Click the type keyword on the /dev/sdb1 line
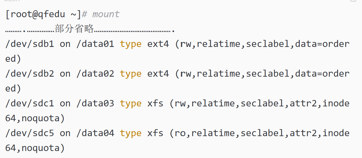 pos(131,44)
